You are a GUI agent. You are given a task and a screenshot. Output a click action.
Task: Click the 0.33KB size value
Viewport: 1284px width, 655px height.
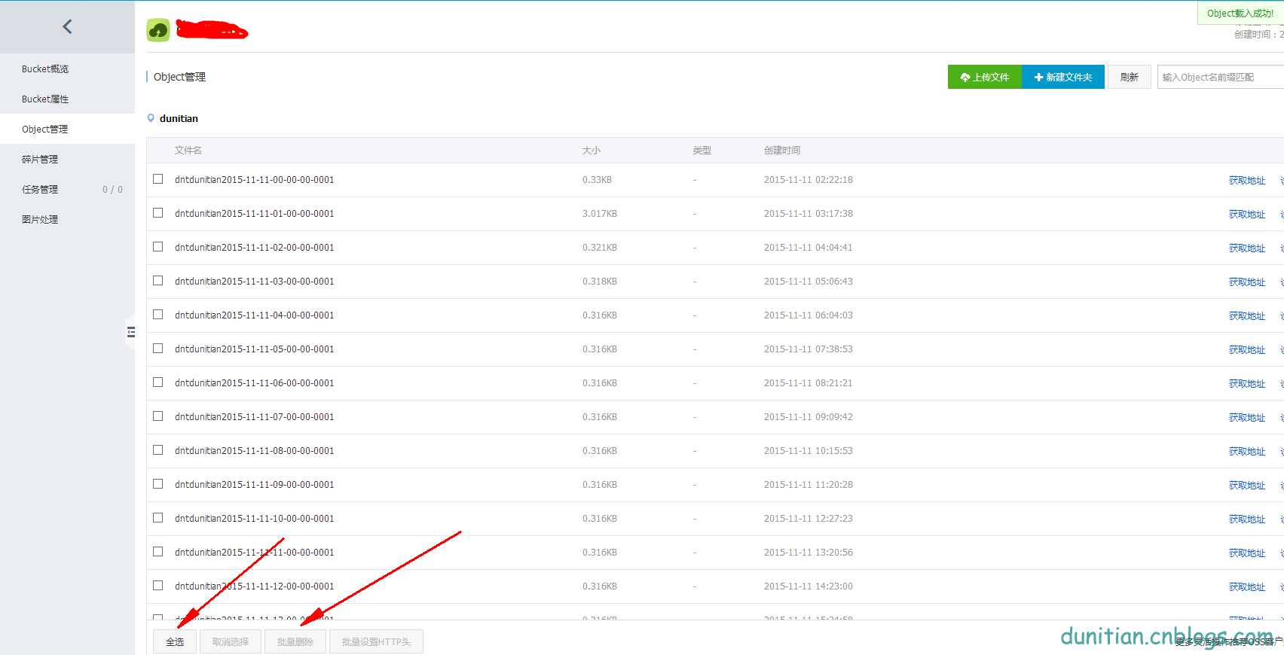(x=597, y=180)
